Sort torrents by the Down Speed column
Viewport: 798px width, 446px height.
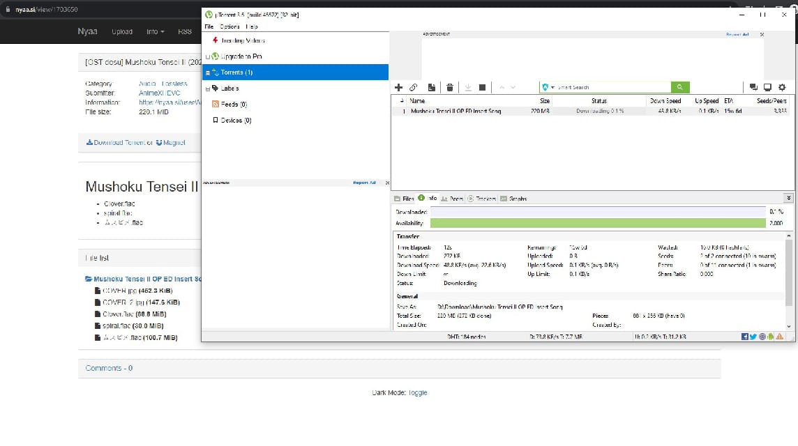pos(665,100)
